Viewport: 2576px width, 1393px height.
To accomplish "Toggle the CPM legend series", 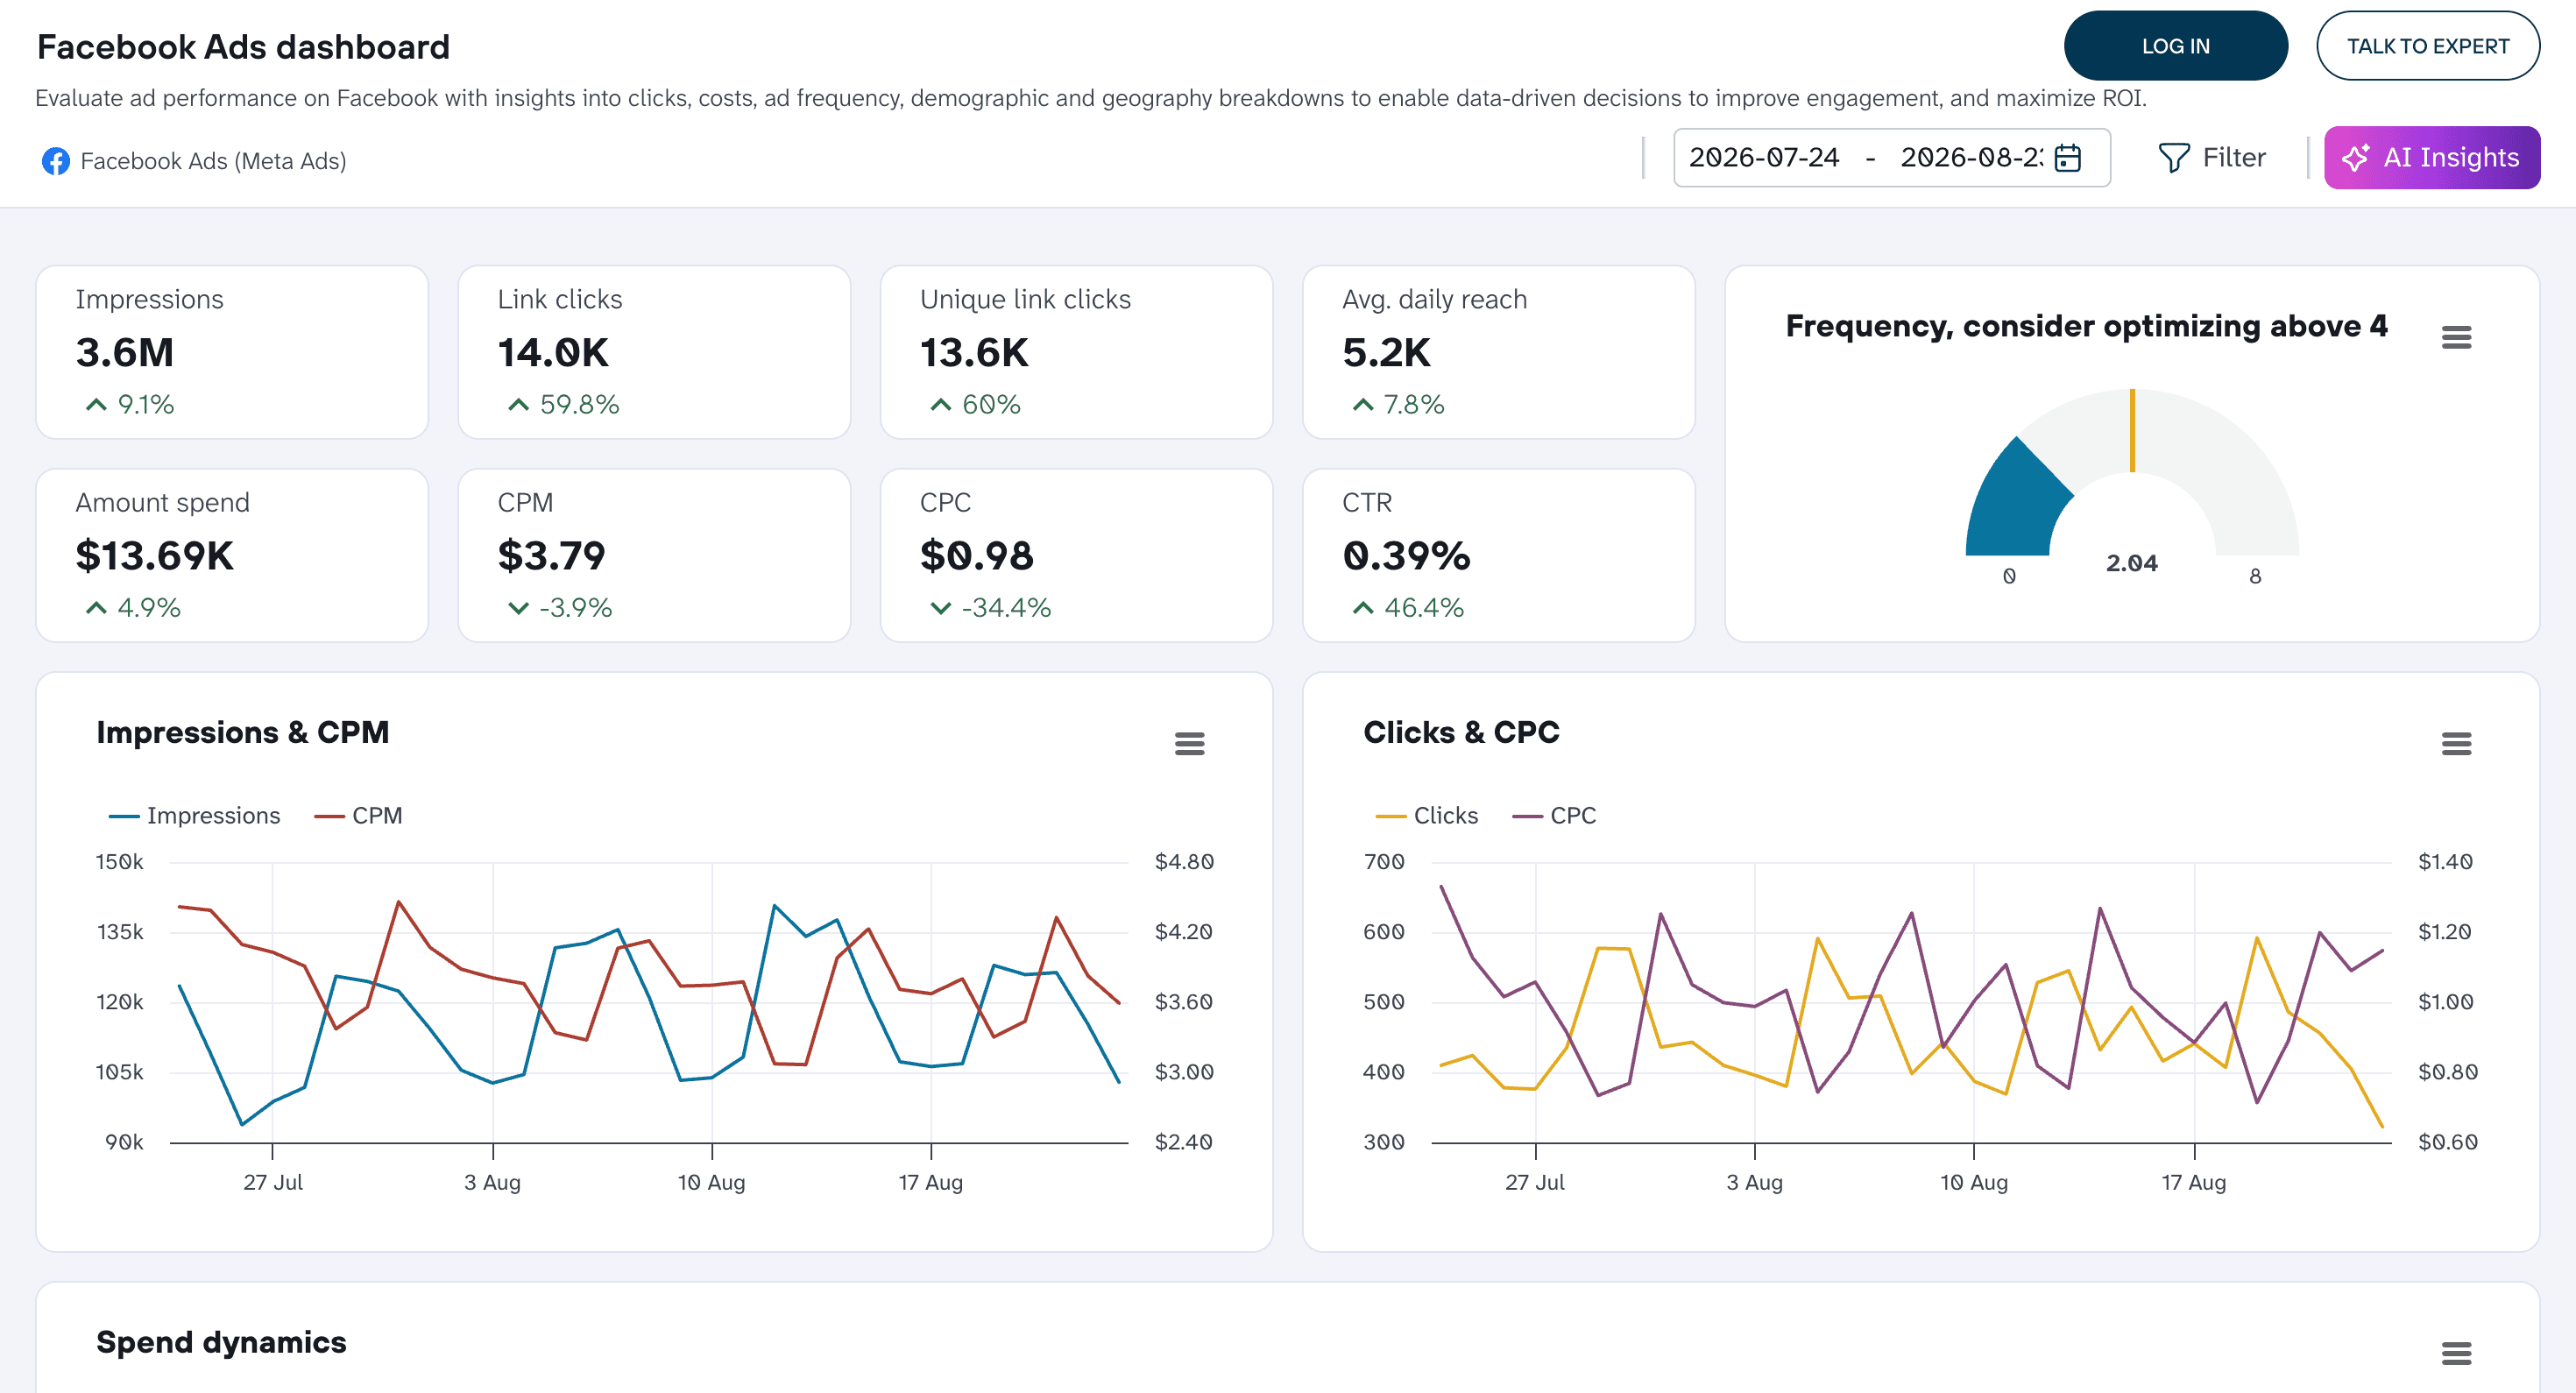I will [x=358, y=816].
